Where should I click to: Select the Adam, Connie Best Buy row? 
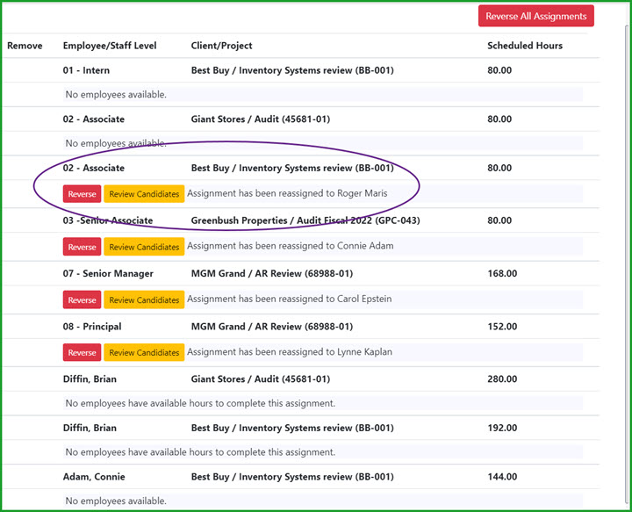pyautogui.click(x=301, y=477)
